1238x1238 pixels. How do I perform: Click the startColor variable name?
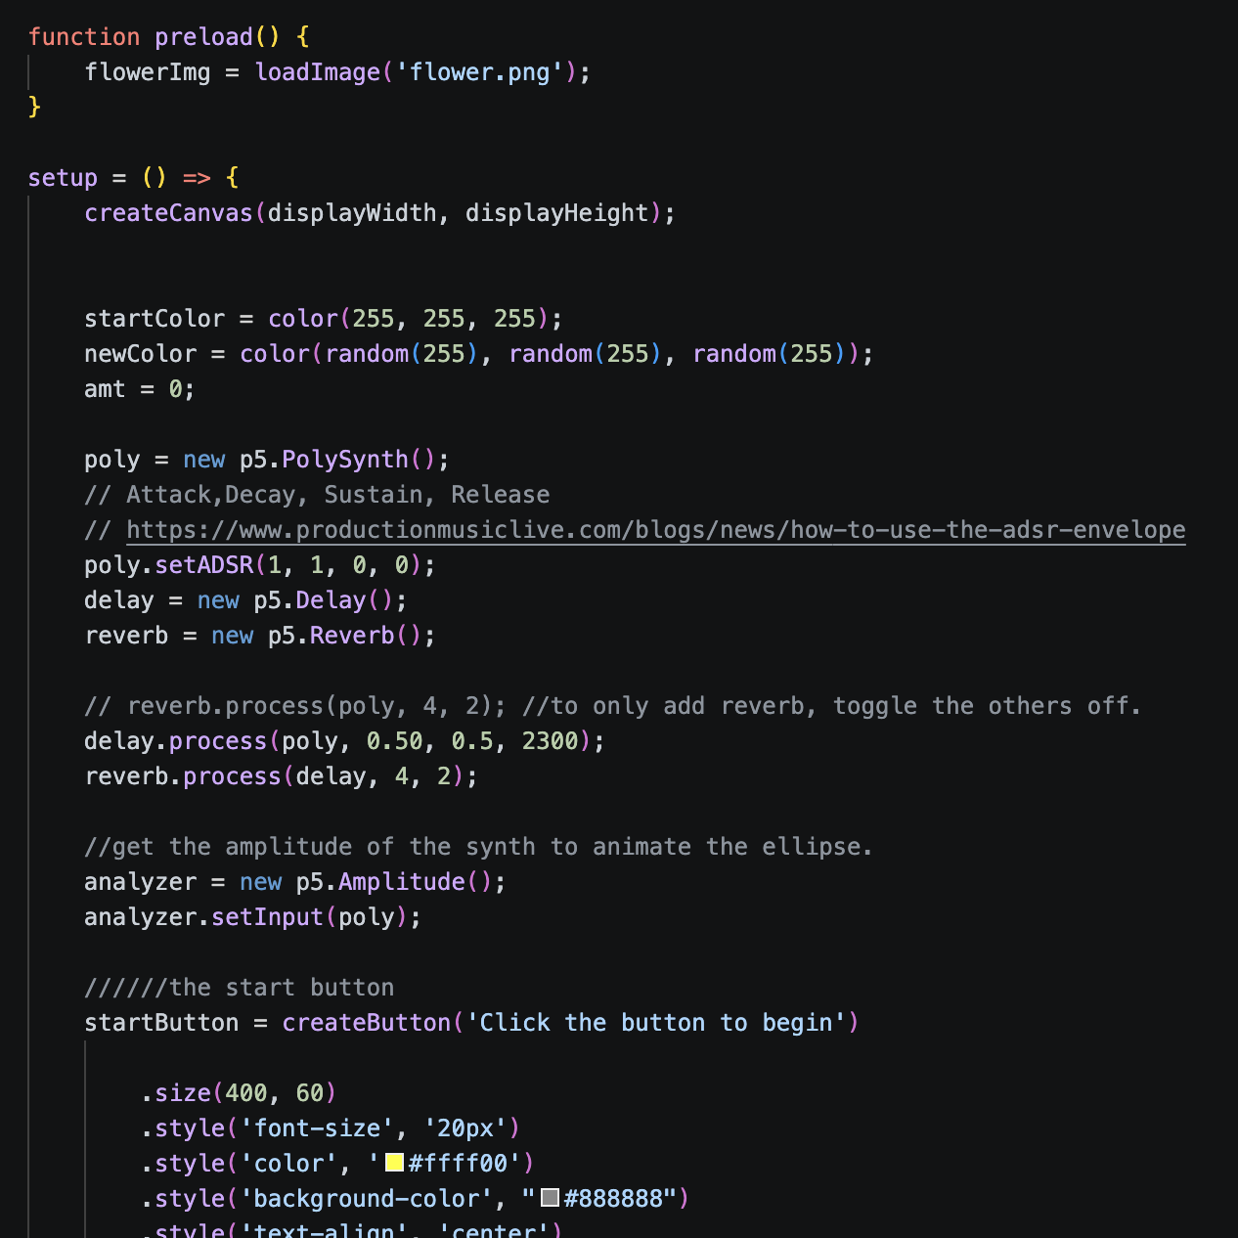coord(155,319)
